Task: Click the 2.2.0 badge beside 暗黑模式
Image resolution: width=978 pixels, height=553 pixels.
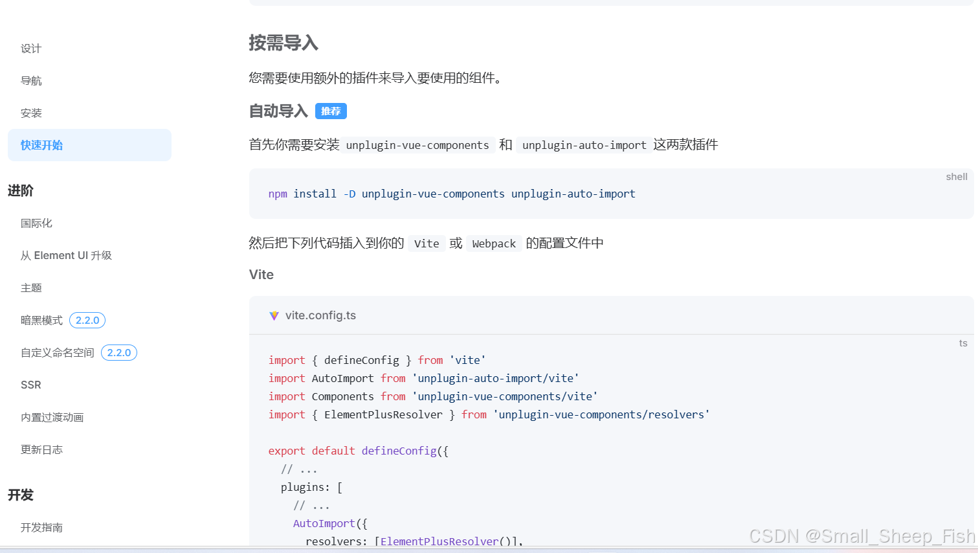Action: (x=87, y=320)
